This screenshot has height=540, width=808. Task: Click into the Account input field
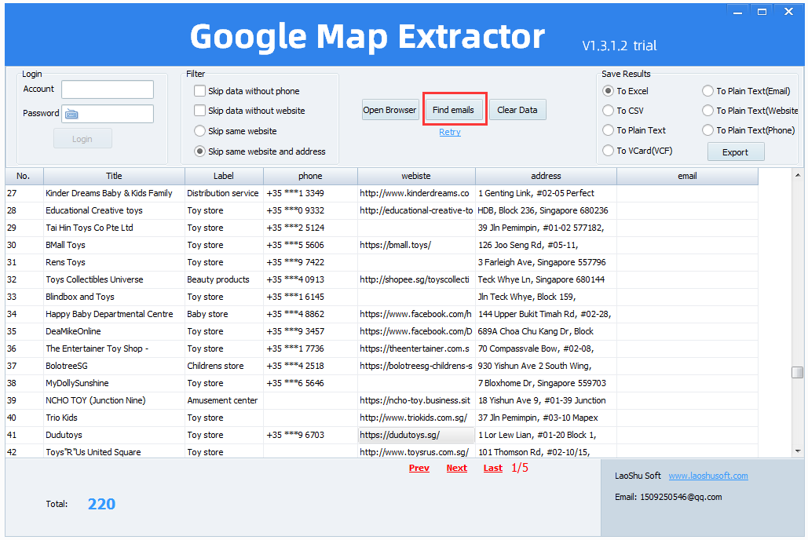tap(108, 89)
